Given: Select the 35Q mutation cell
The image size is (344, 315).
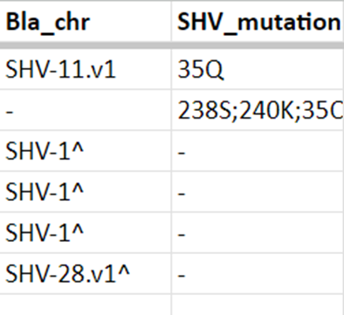Looking at the screenshot, I should pyautogui.click(x=258, y=69).
